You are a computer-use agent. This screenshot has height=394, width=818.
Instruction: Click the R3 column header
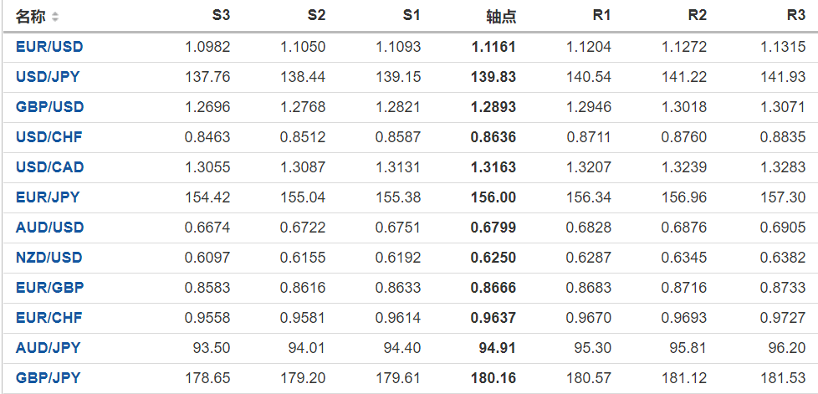[x=796, y=16]
